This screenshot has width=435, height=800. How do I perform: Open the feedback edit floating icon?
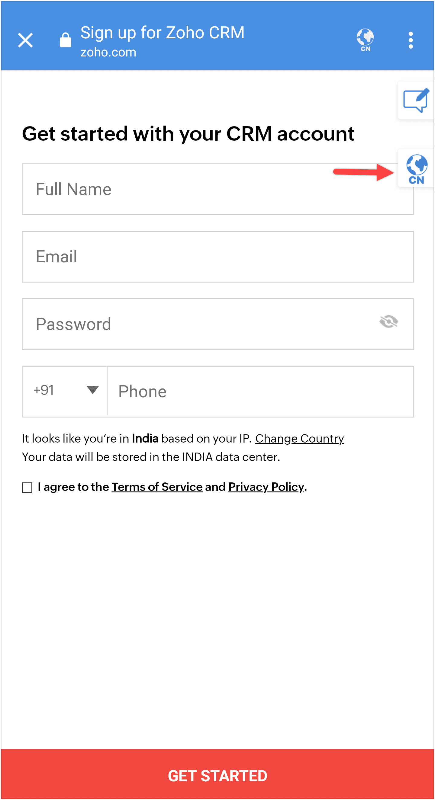(x=416, y=100)
